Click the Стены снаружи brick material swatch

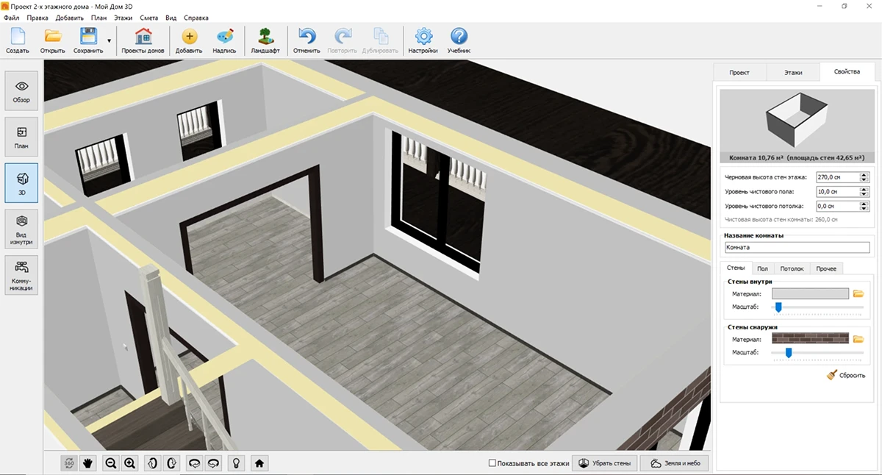pyautogui.click(x=811, y=339)
